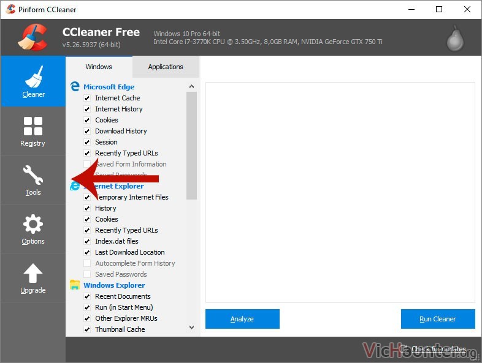482x363 pixels.
Task: Open the Tools wrench icon
Action: 33,175
